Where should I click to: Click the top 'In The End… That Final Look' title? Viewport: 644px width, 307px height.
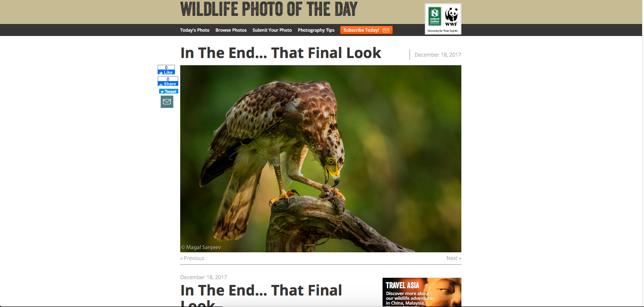[x=281, y=53]
